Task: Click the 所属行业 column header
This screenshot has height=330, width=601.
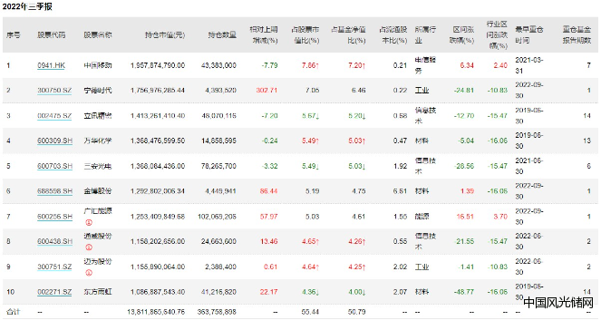Action: [425, 34]
